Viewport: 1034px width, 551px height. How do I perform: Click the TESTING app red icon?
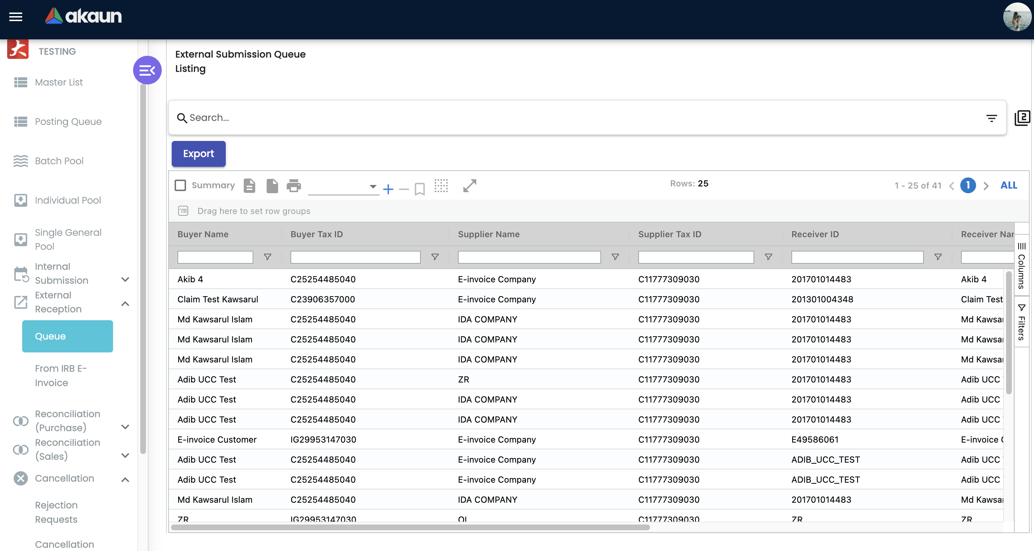[18, 50]
